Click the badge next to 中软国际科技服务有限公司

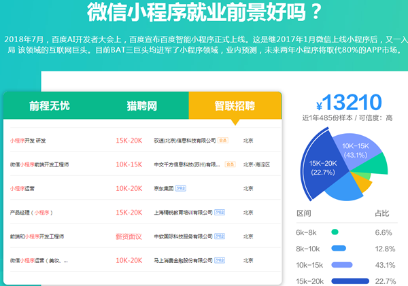220,236
